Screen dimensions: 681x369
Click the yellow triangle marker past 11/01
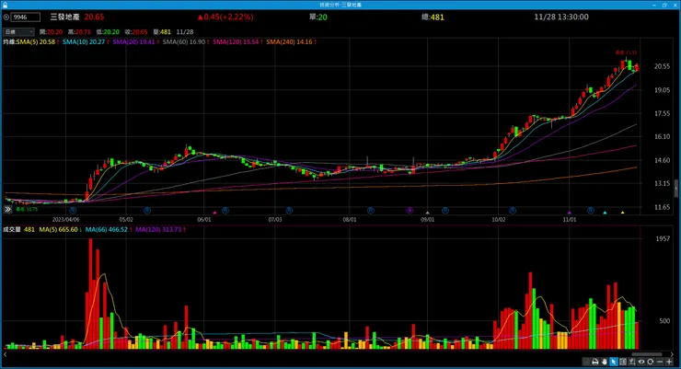pos(622,213)
